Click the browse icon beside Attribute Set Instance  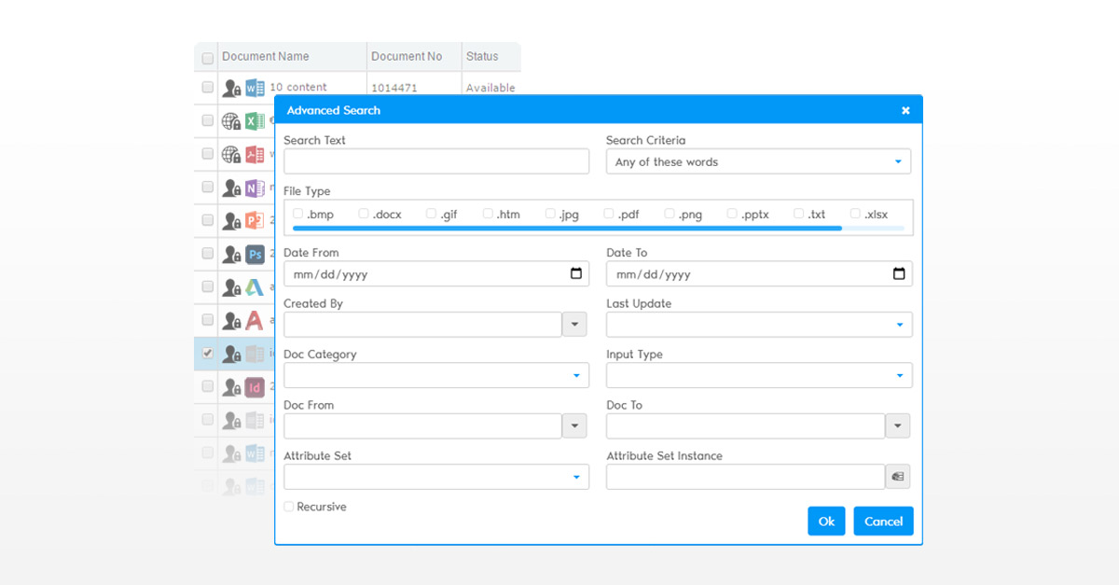(897, 476)
